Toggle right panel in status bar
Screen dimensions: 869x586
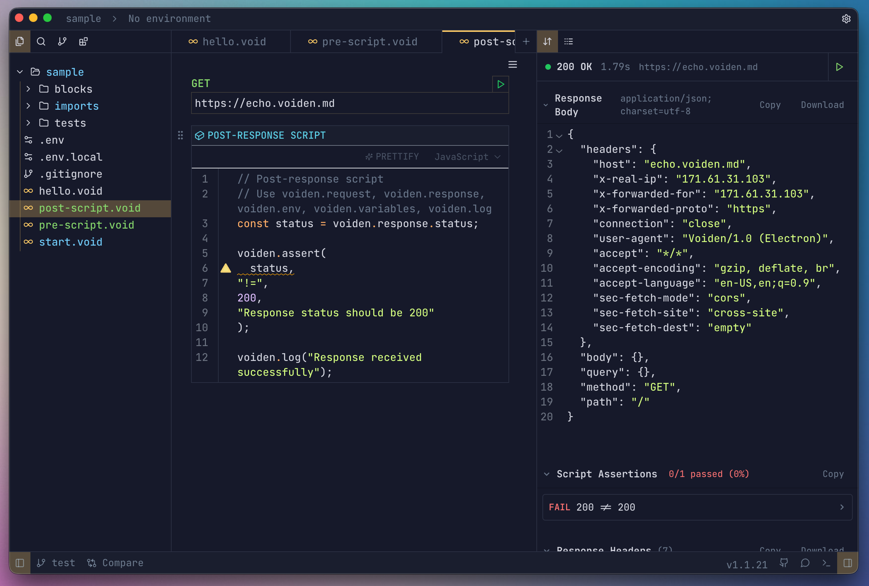[x=847, y=563]
